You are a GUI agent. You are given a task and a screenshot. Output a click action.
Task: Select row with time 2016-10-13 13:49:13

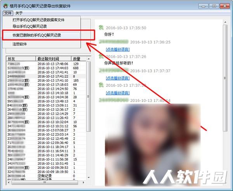click(x=46, y=101)
